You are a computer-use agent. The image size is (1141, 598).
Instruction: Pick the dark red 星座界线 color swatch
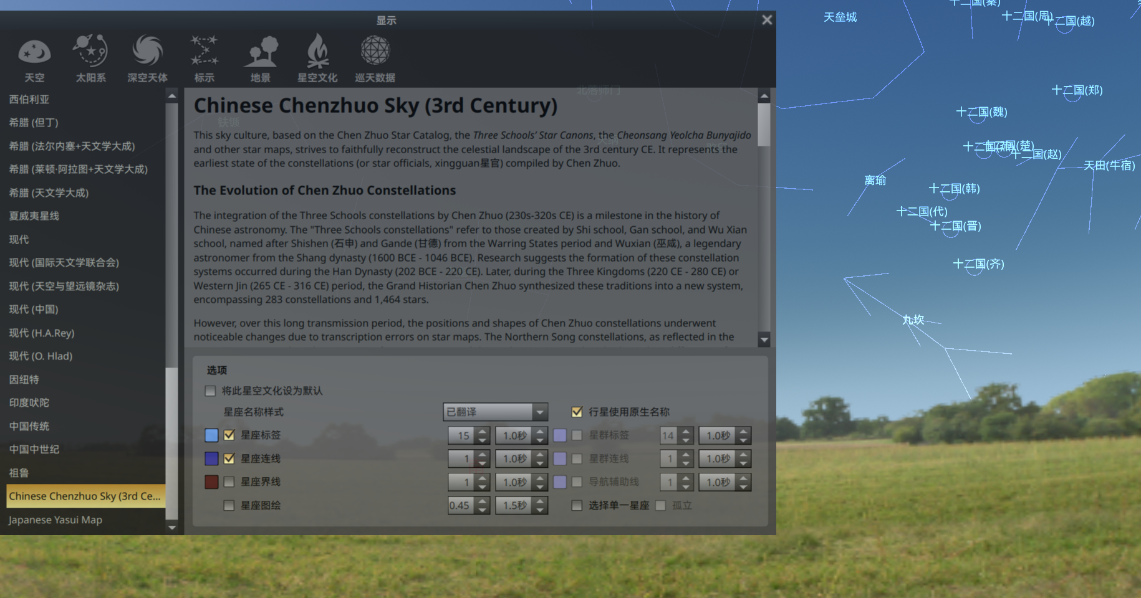pos(211,482)
